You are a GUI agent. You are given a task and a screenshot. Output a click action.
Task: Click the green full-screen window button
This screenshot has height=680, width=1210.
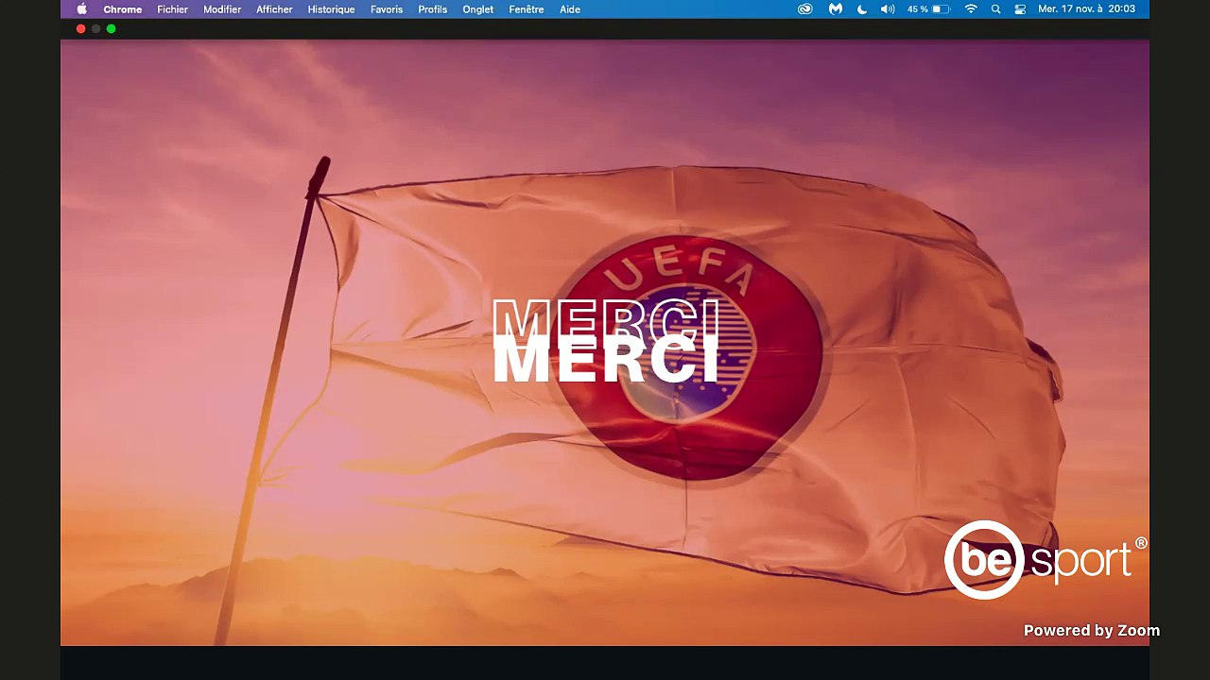(111, 29)
